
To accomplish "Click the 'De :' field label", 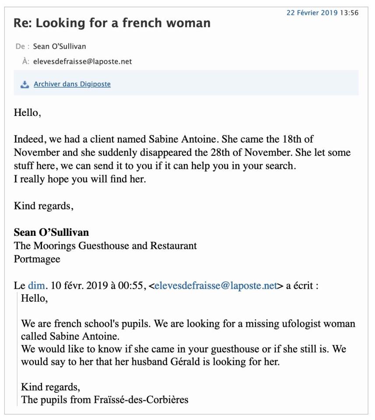I will coord(23,46).
